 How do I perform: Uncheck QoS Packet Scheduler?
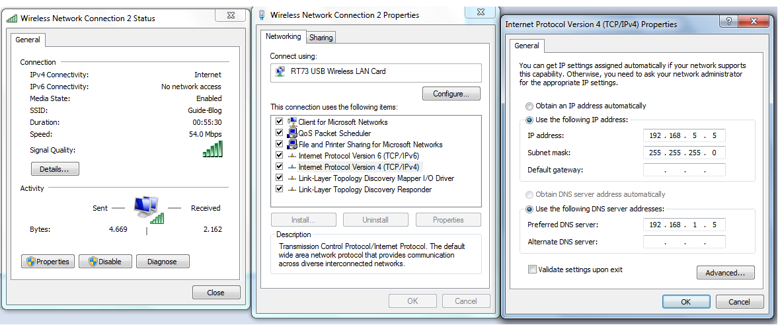[279, 133]
